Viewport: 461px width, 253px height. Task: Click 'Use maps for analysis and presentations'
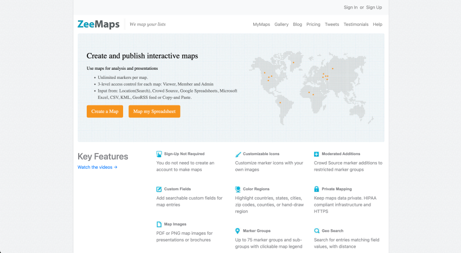123,68
